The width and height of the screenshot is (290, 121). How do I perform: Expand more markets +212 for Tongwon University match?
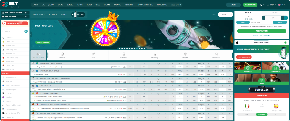(x=125, y=82)
